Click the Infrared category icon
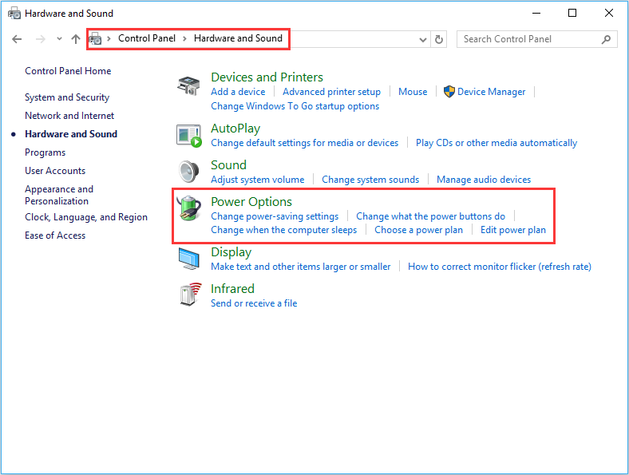This screenshot has height=475, width=629. (x=190, y=295)
